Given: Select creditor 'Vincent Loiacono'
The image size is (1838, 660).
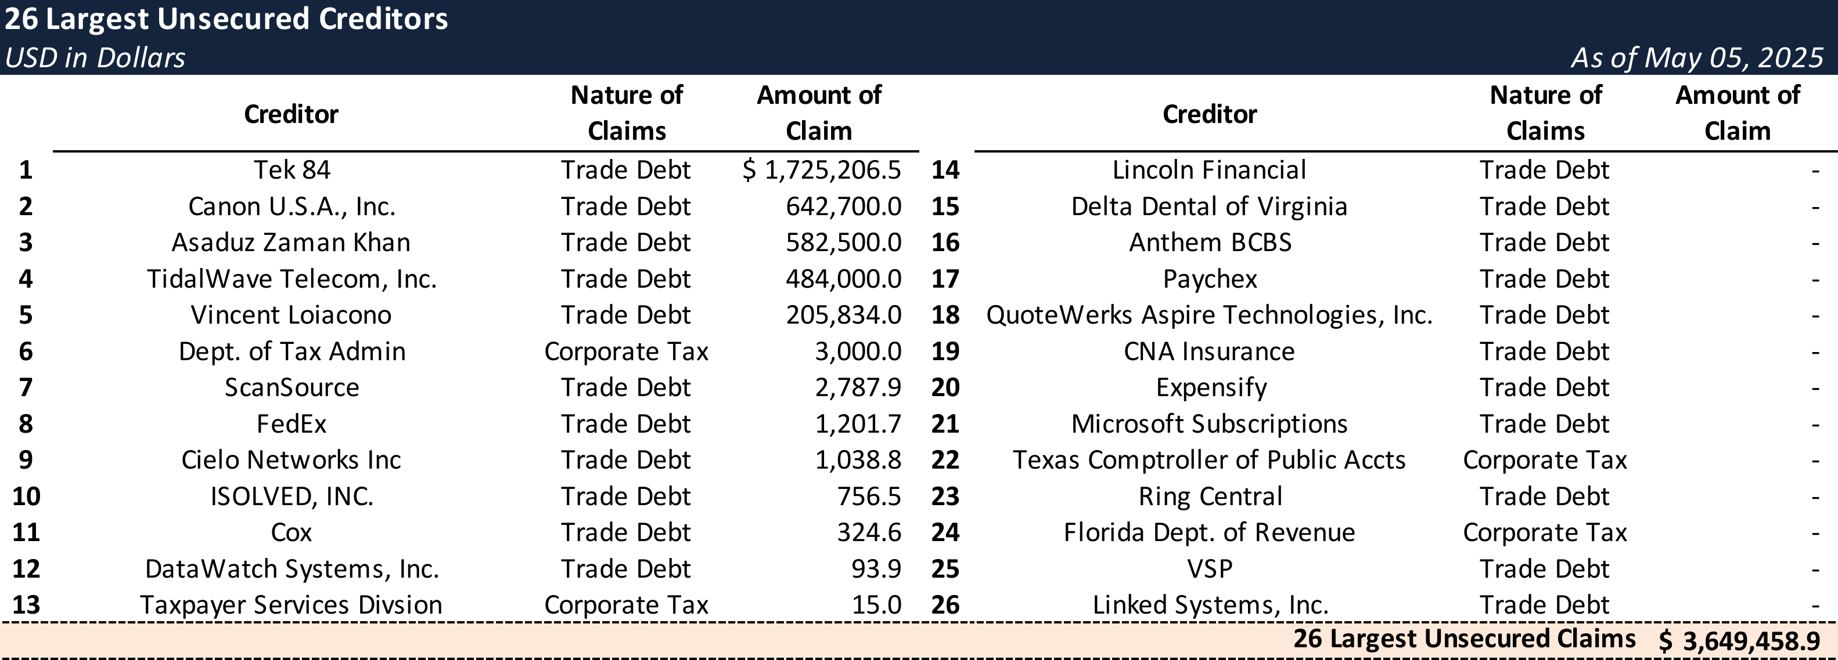Looking at the screenshot, I should pos(291,315).
